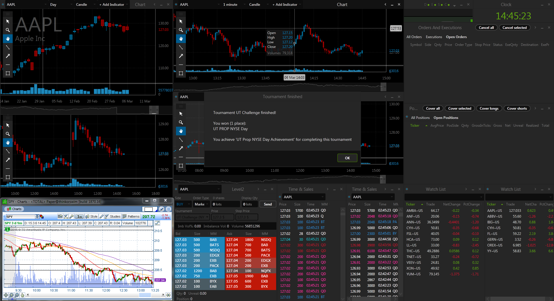Screen dimensions: 554x301
Task: Click Cancel all orders button
Action: click(x=486, y=28)
